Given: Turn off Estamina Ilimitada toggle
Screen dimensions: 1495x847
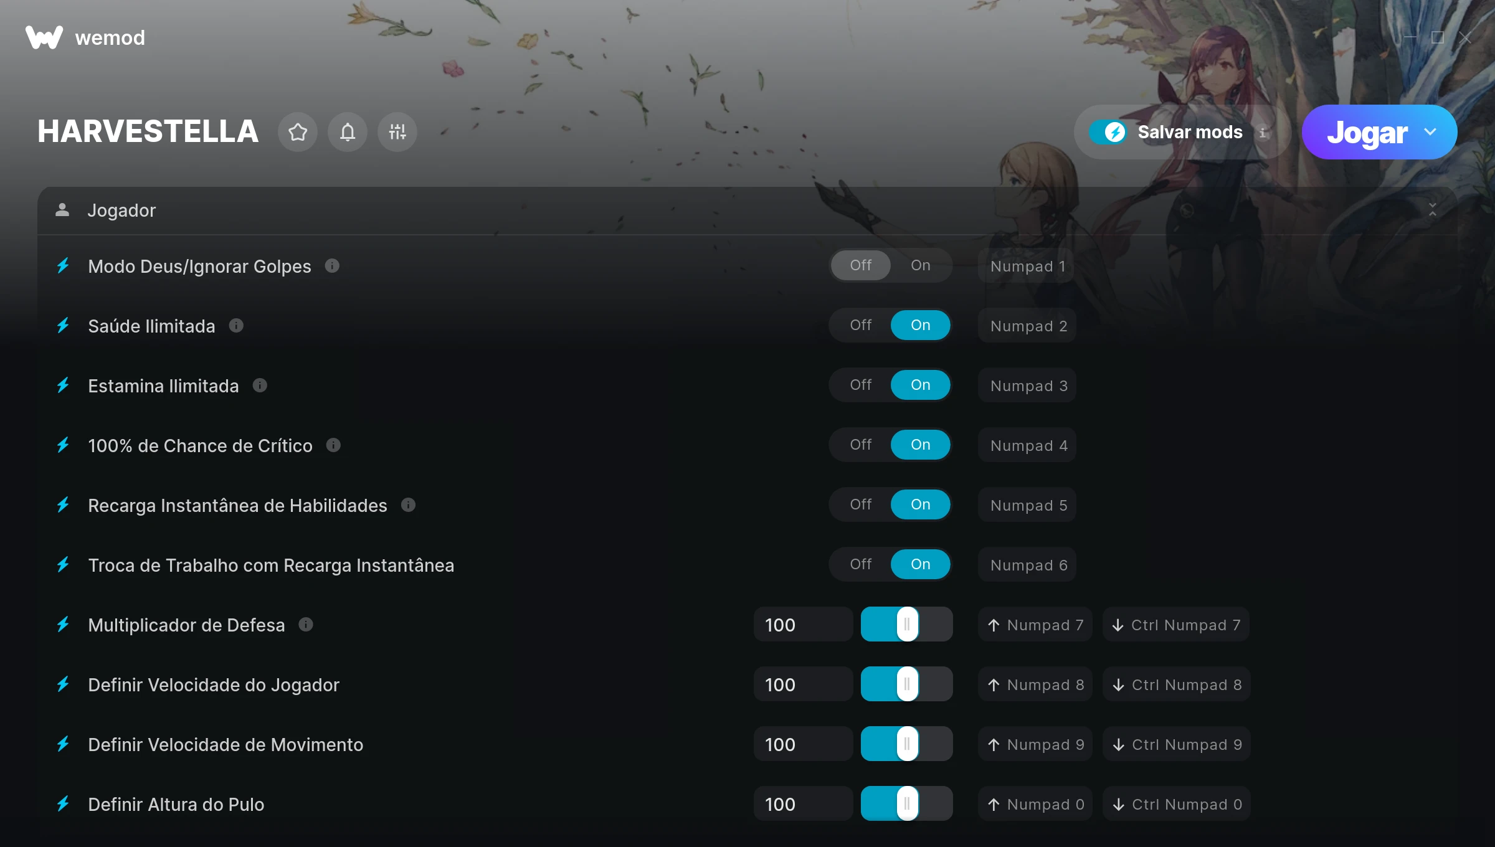Looking at the screenshot, I should [861, 385].
